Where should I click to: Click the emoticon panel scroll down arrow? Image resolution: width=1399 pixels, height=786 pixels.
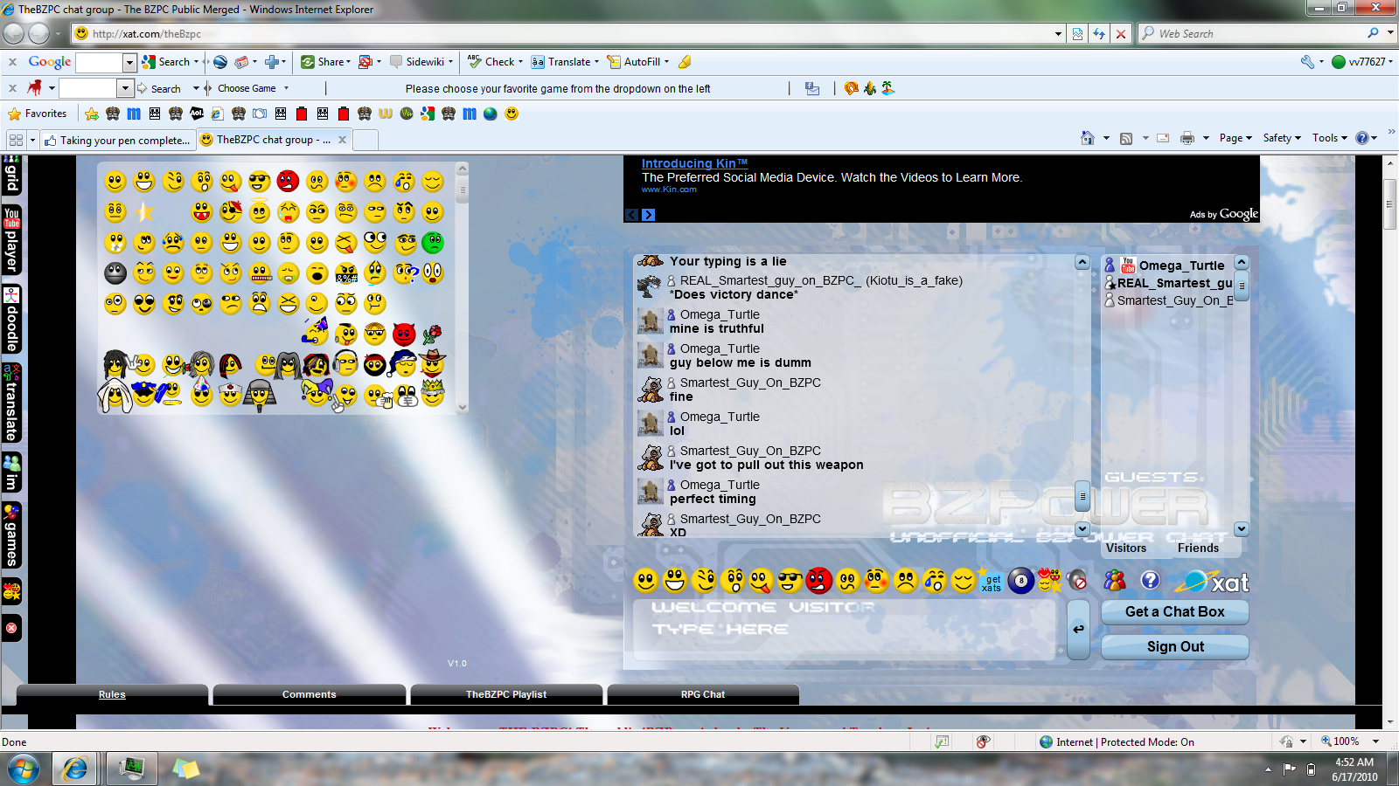463,407
